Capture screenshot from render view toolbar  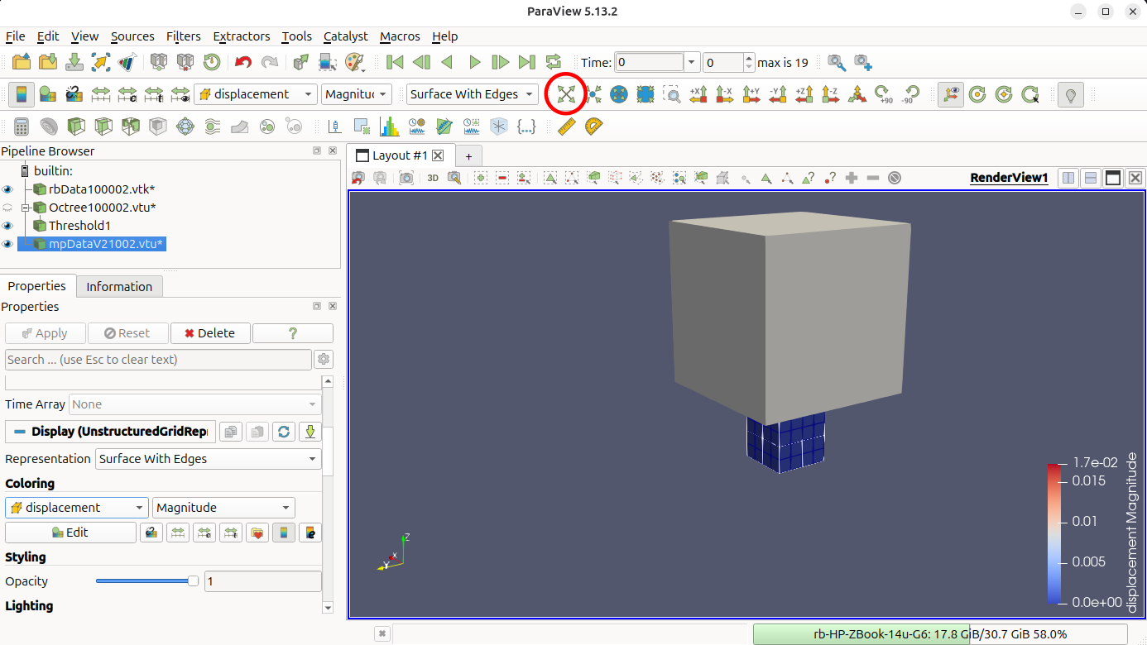coord(406,178)
